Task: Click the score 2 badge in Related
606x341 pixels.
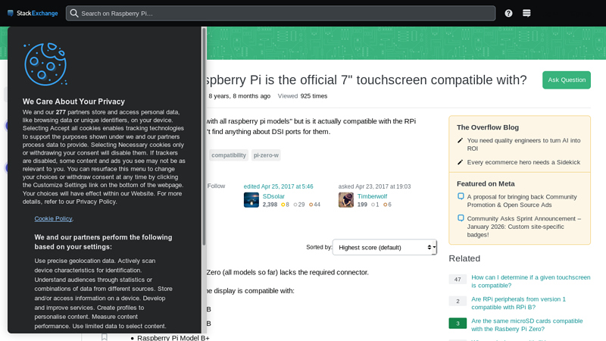Action: coord(458,301)
